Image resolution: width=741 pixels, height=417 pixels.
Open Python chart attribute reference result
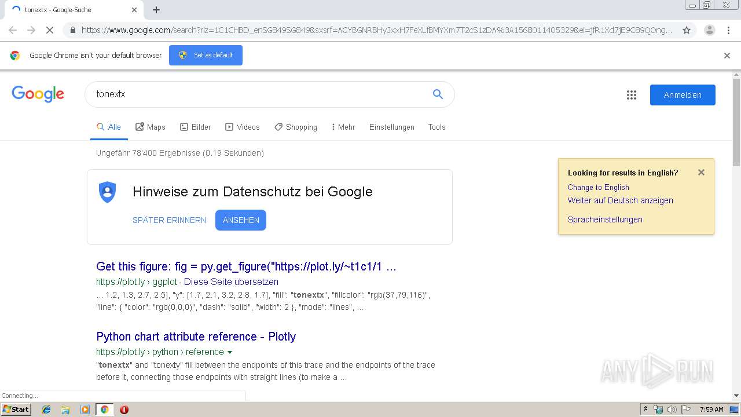tap(196, 336)
